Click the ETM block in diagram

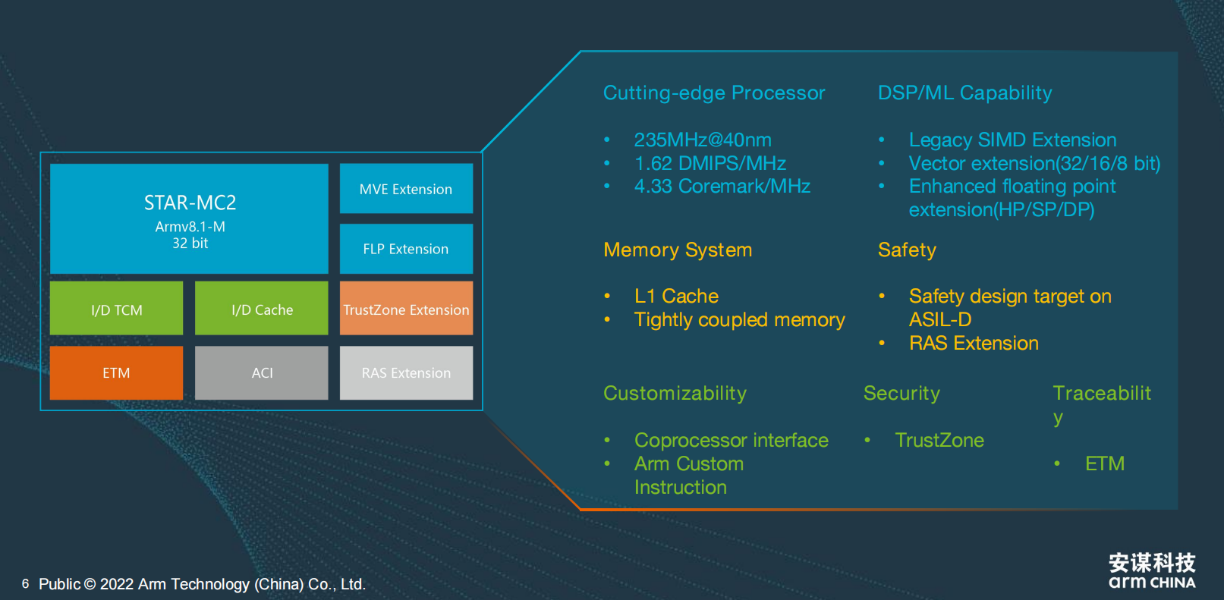click(116, 372)
